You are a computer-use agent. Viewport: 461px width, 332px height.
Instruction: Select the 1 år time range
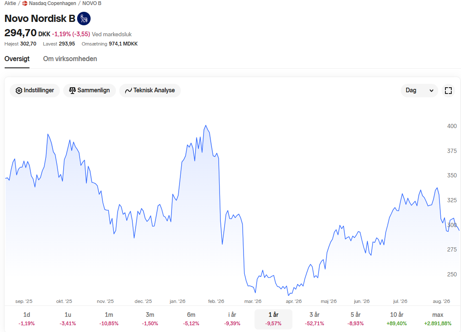pos(273,319)
